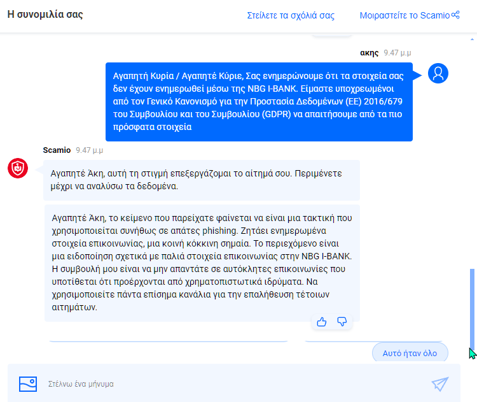Click the scrollbar up arrow
This screenshot has height=402, width=477.
472,39
